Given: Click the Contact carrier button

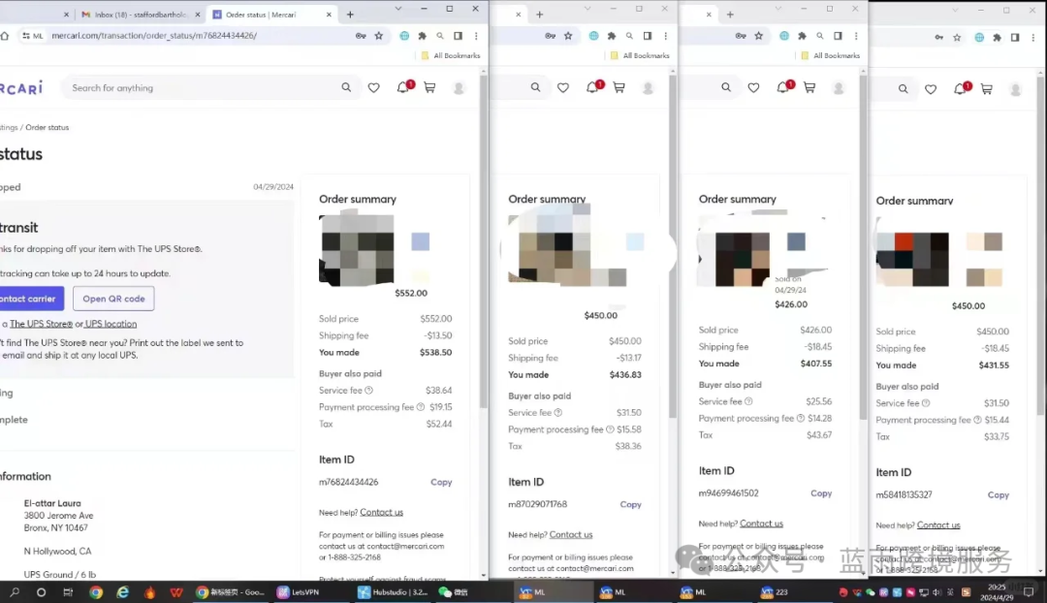Looking at the screenshot, I should coord(29,299).
